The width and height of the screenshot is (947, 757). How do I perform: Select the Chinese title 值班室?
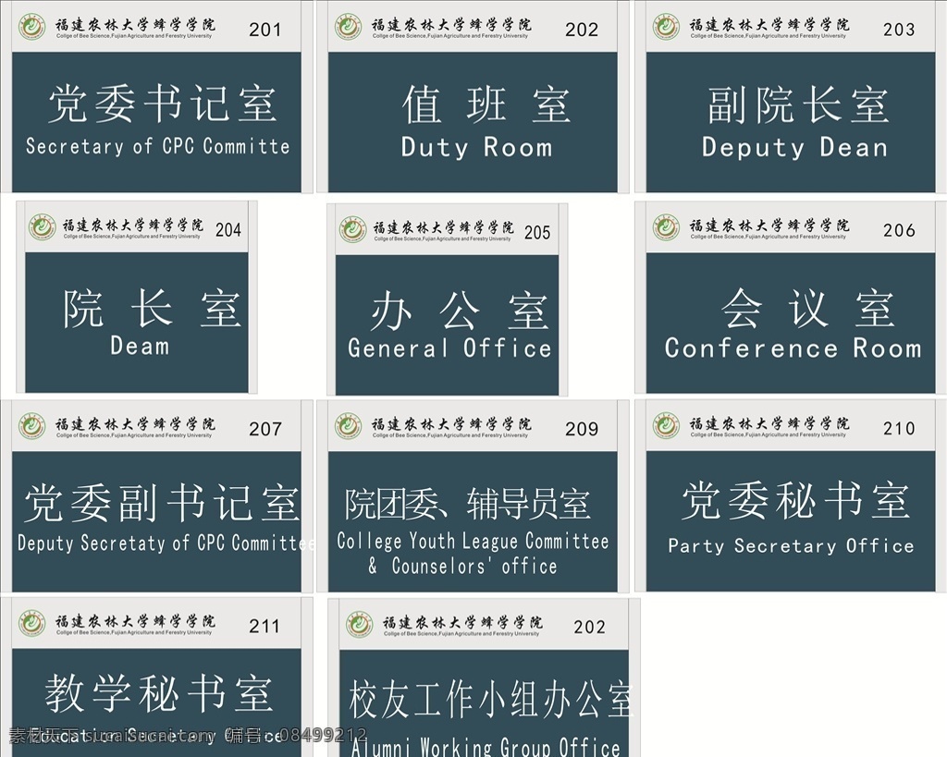pos(486,104)
